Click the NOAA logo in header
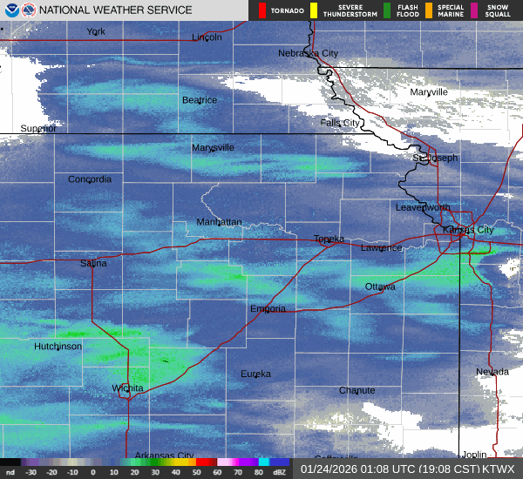The height and width of the screenshot is (479, 523). (x=10, y=10)
